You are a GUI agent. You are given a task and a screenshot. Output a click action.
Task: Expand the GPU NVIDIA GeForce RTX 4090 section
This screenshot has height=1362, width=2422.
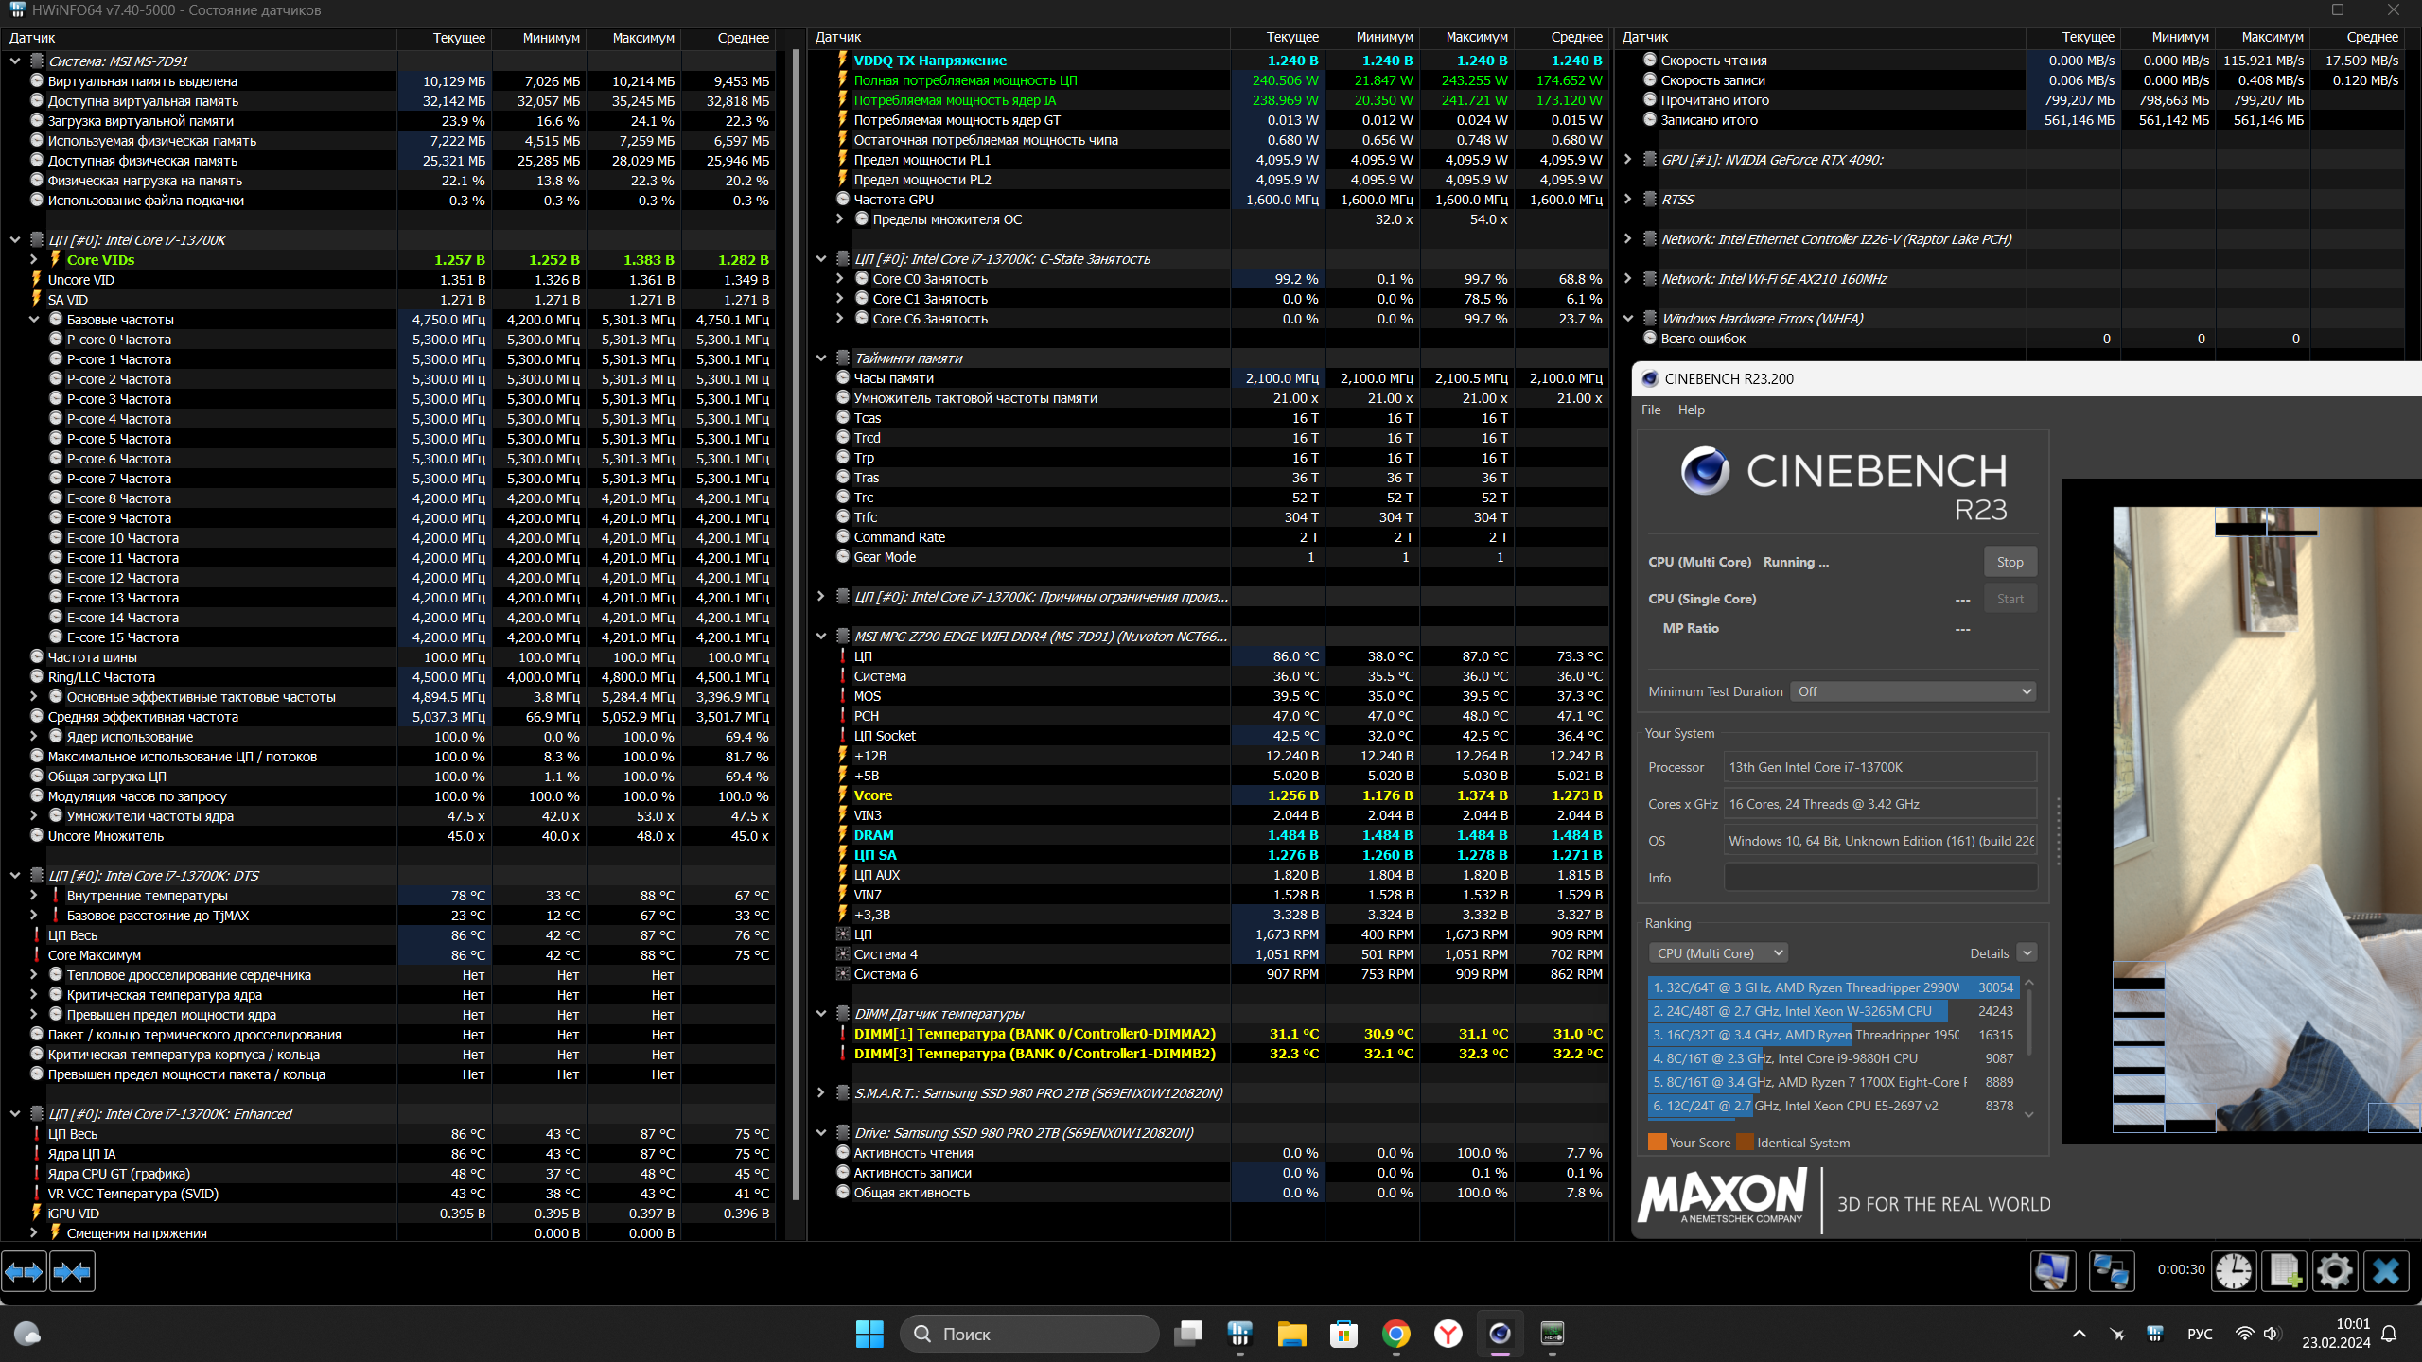coord(1627,160)
